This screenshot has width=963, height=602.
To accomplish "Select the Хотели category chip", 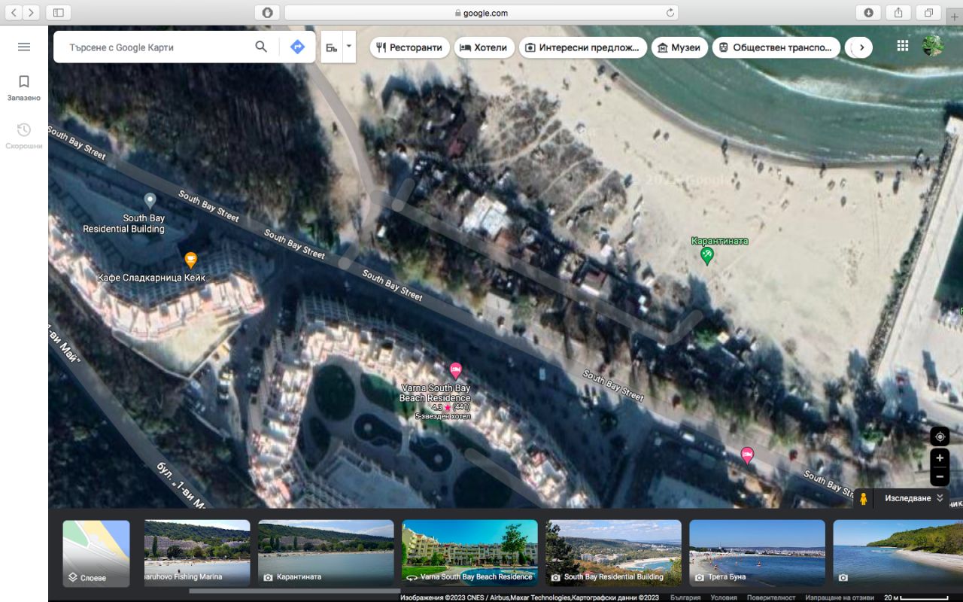I will click(x=483, y=47).
